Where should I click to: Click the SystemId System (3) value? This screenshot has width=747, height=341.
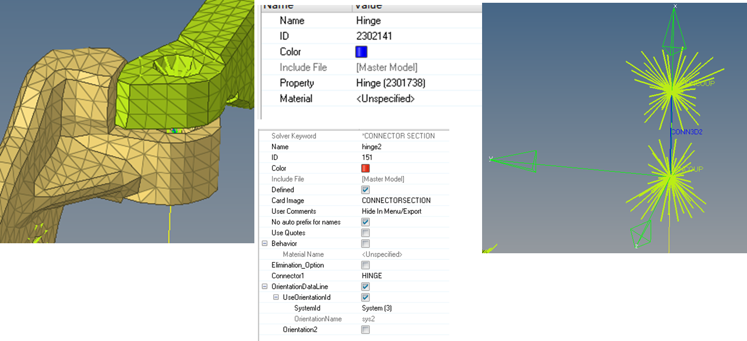[377, 308]
